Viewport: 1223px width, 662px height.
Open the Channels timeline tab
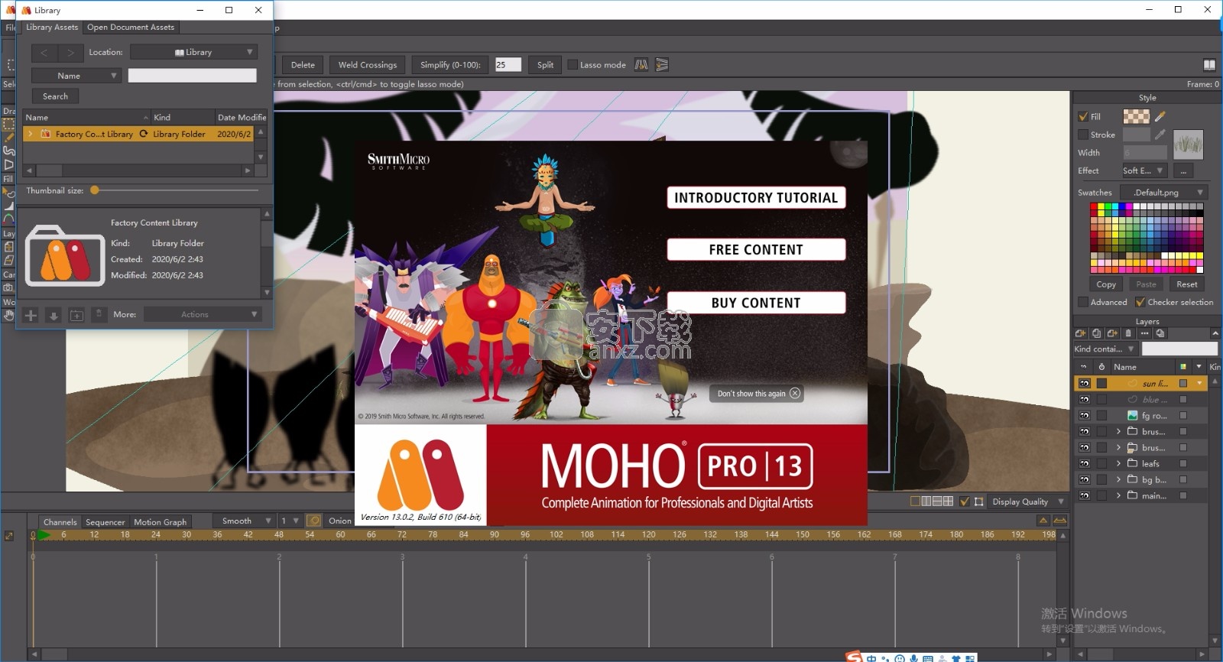point(60,522)
